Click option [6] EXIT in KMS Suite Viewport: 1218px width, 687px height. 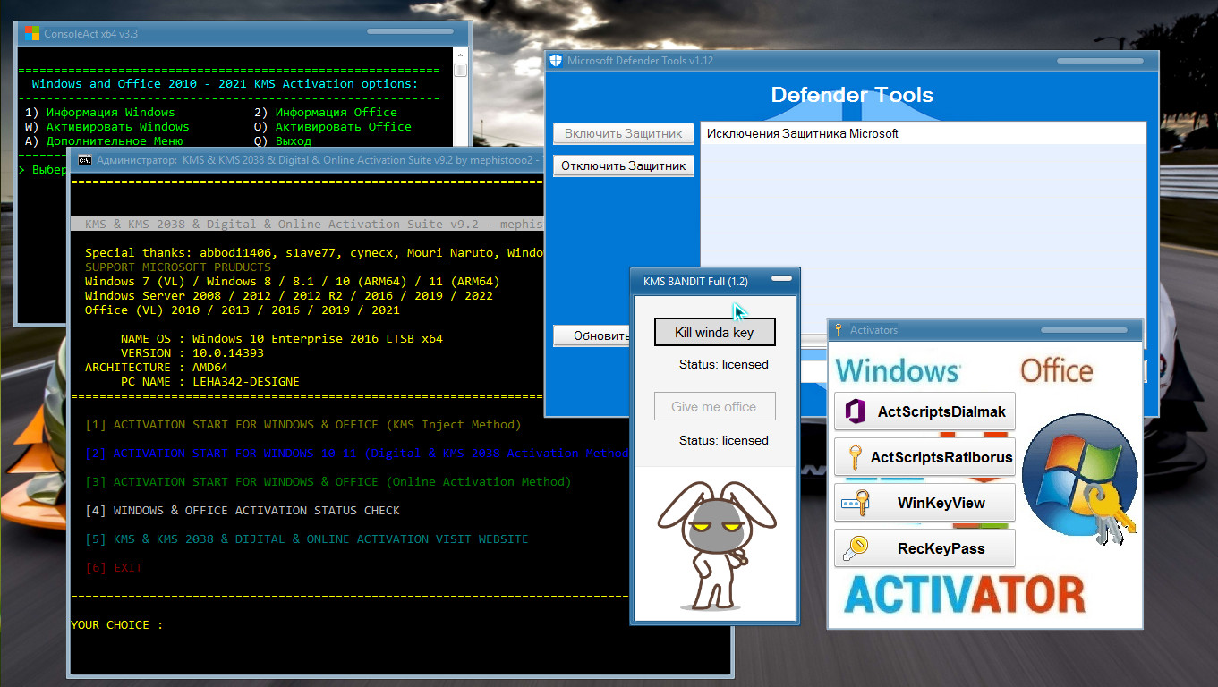click(x=114, y=567)
